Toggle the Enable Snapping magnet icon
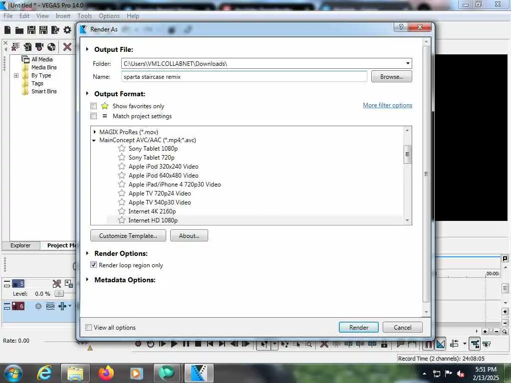511x383 pixels. pyautogui.click(x=429, y=344)
